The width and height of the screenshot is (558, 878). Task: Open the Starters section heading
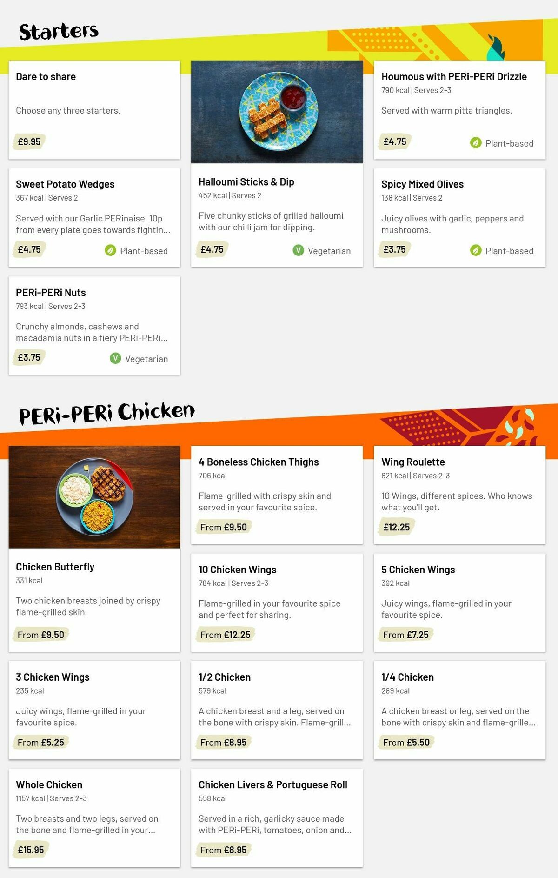(58, 31)
